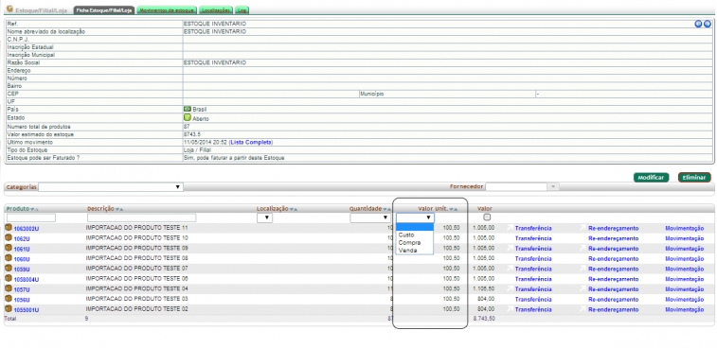Go to the next record with the right arrow icon
The height and width of the screenshot is (348, 717).
tap(707, 25)
